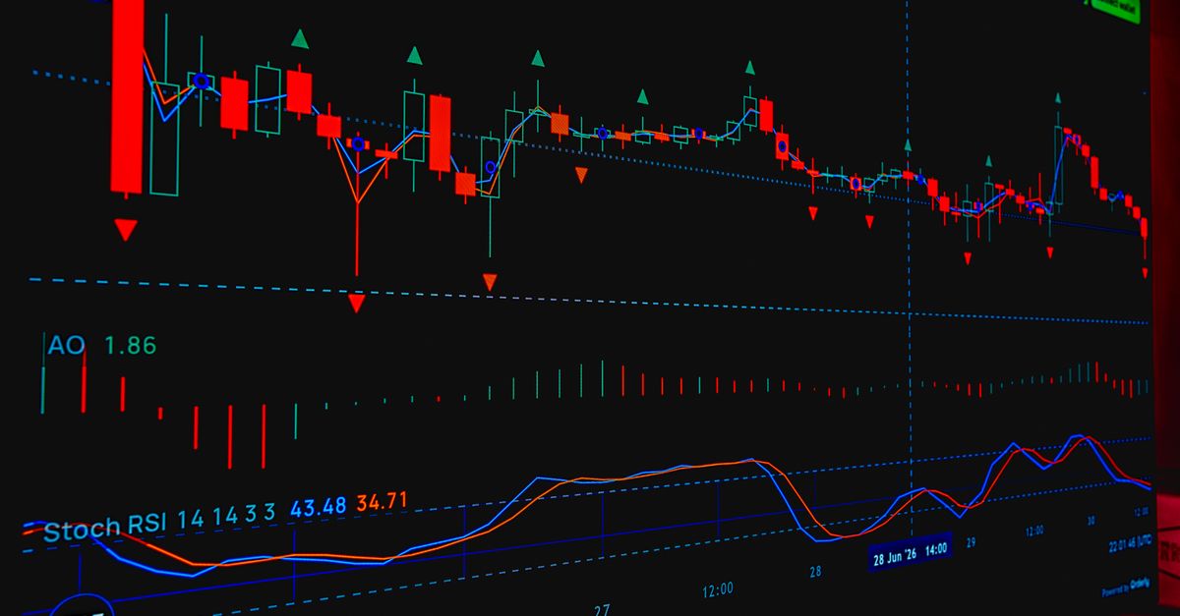1180x616 pixels.
Task: Click the 30 date on the time axis
Action: 1091,521
